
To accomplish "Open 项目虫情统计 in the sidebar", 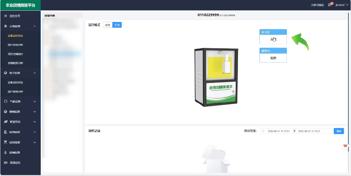I will tap(15, 54).
